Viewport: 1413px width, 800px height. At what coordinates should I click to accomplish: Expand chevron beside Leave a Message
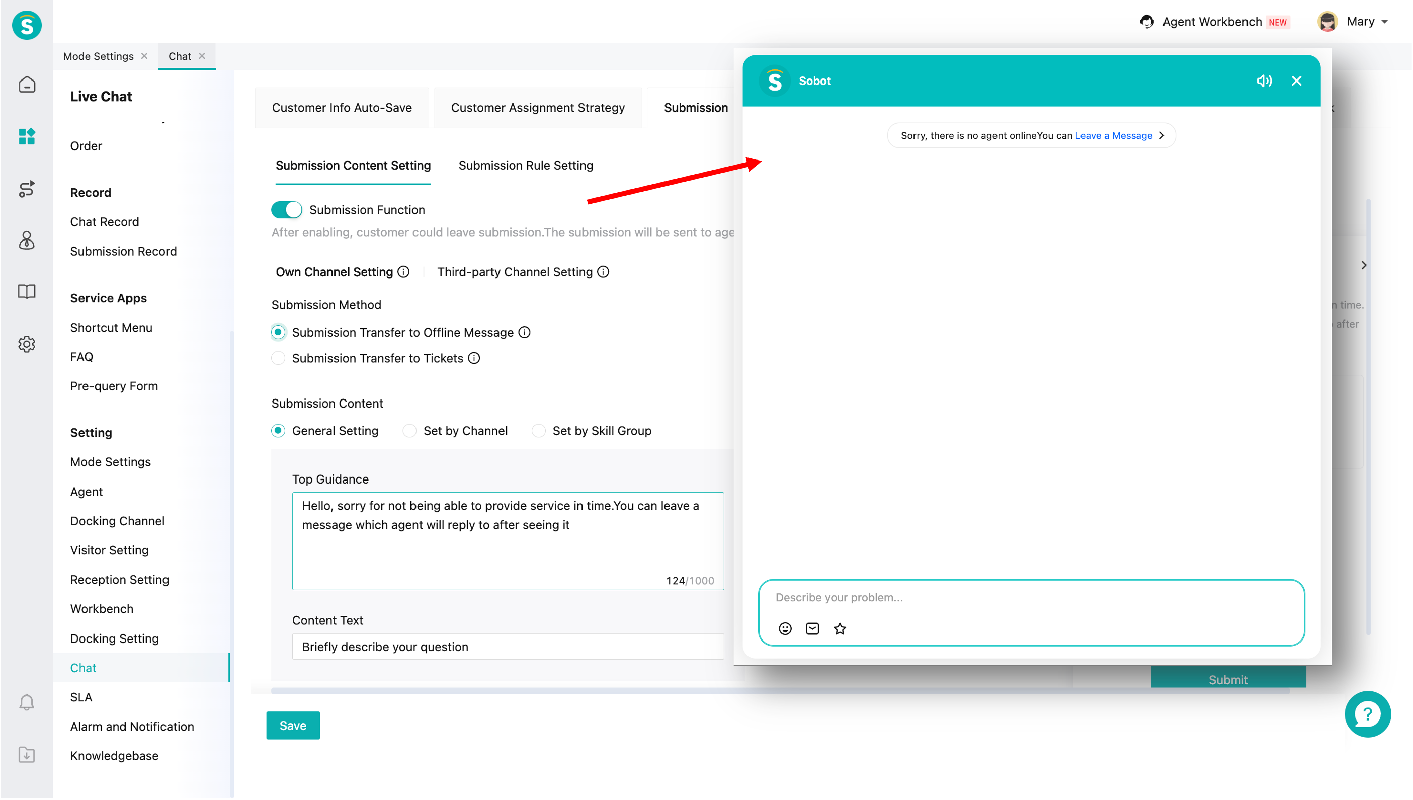pyautogui.click(x=1161, y=136)
